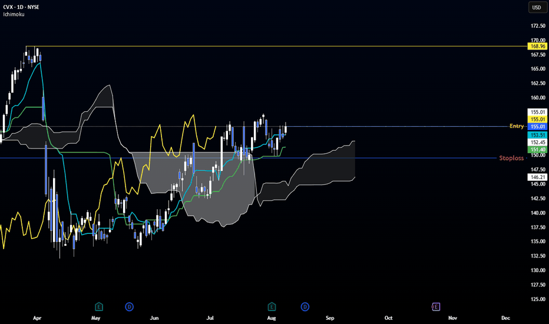Click the 140.00 price axis value
Screen dimensions: 549x324
pos(538,213)
